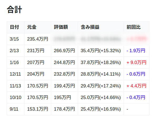Click the 232.8万円 valuation cell

tap(64, 74)
